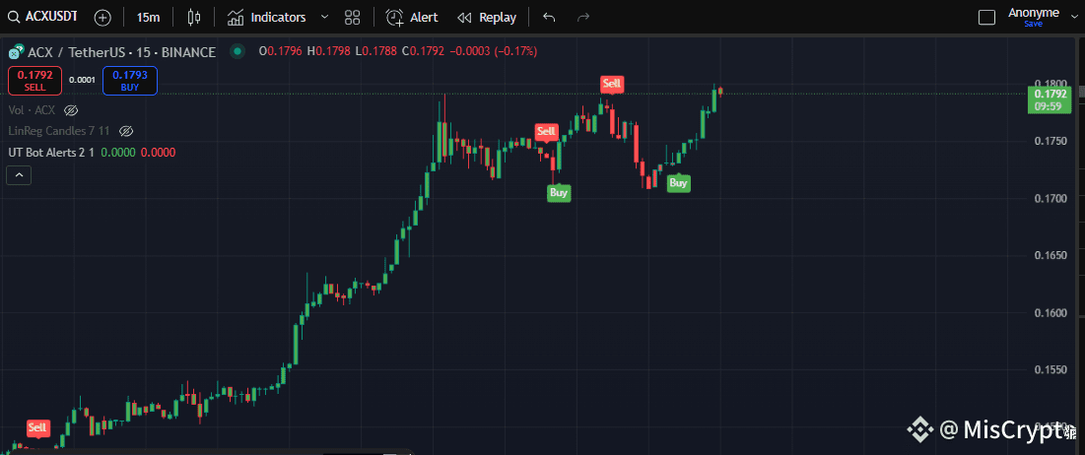
Task: Redo the last chart action
Action: pyautogui.click(x=583, y=18)
